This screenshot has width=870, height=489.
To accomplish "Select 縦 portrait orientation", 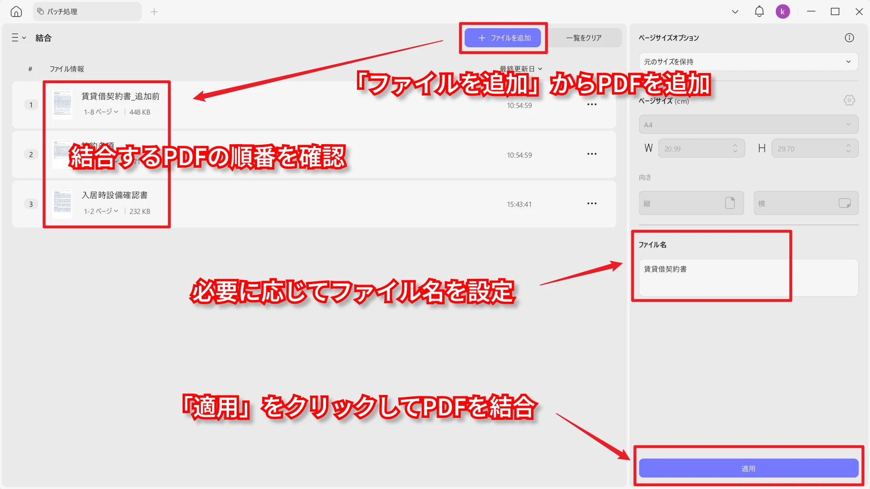I will tap(691, 203).
